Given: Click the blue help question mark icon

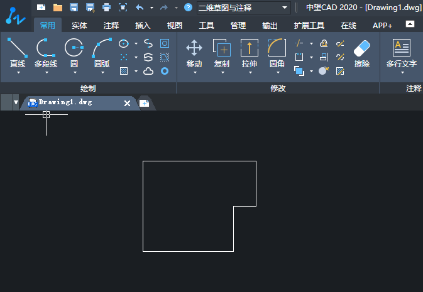Looking at the screenshot, I should click(x=188, y=8).
